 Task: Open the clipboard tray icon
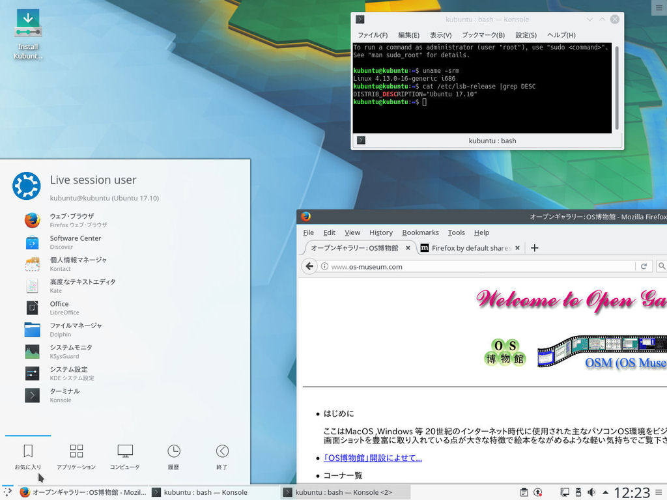tap(524, 492)
